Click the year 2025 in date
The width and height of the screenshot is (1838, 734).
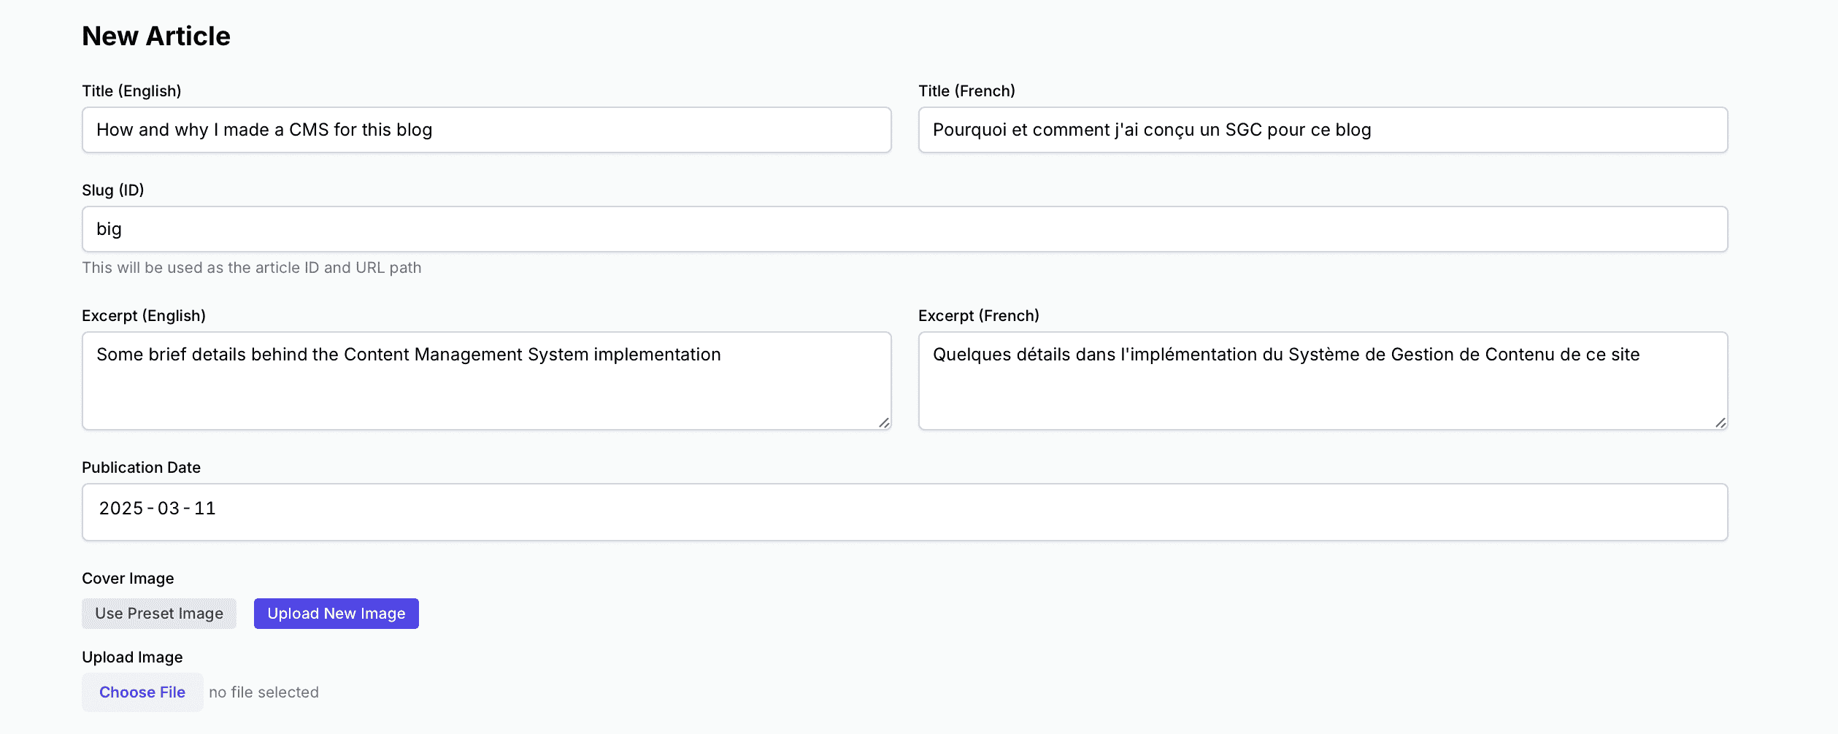pos(121,509)
